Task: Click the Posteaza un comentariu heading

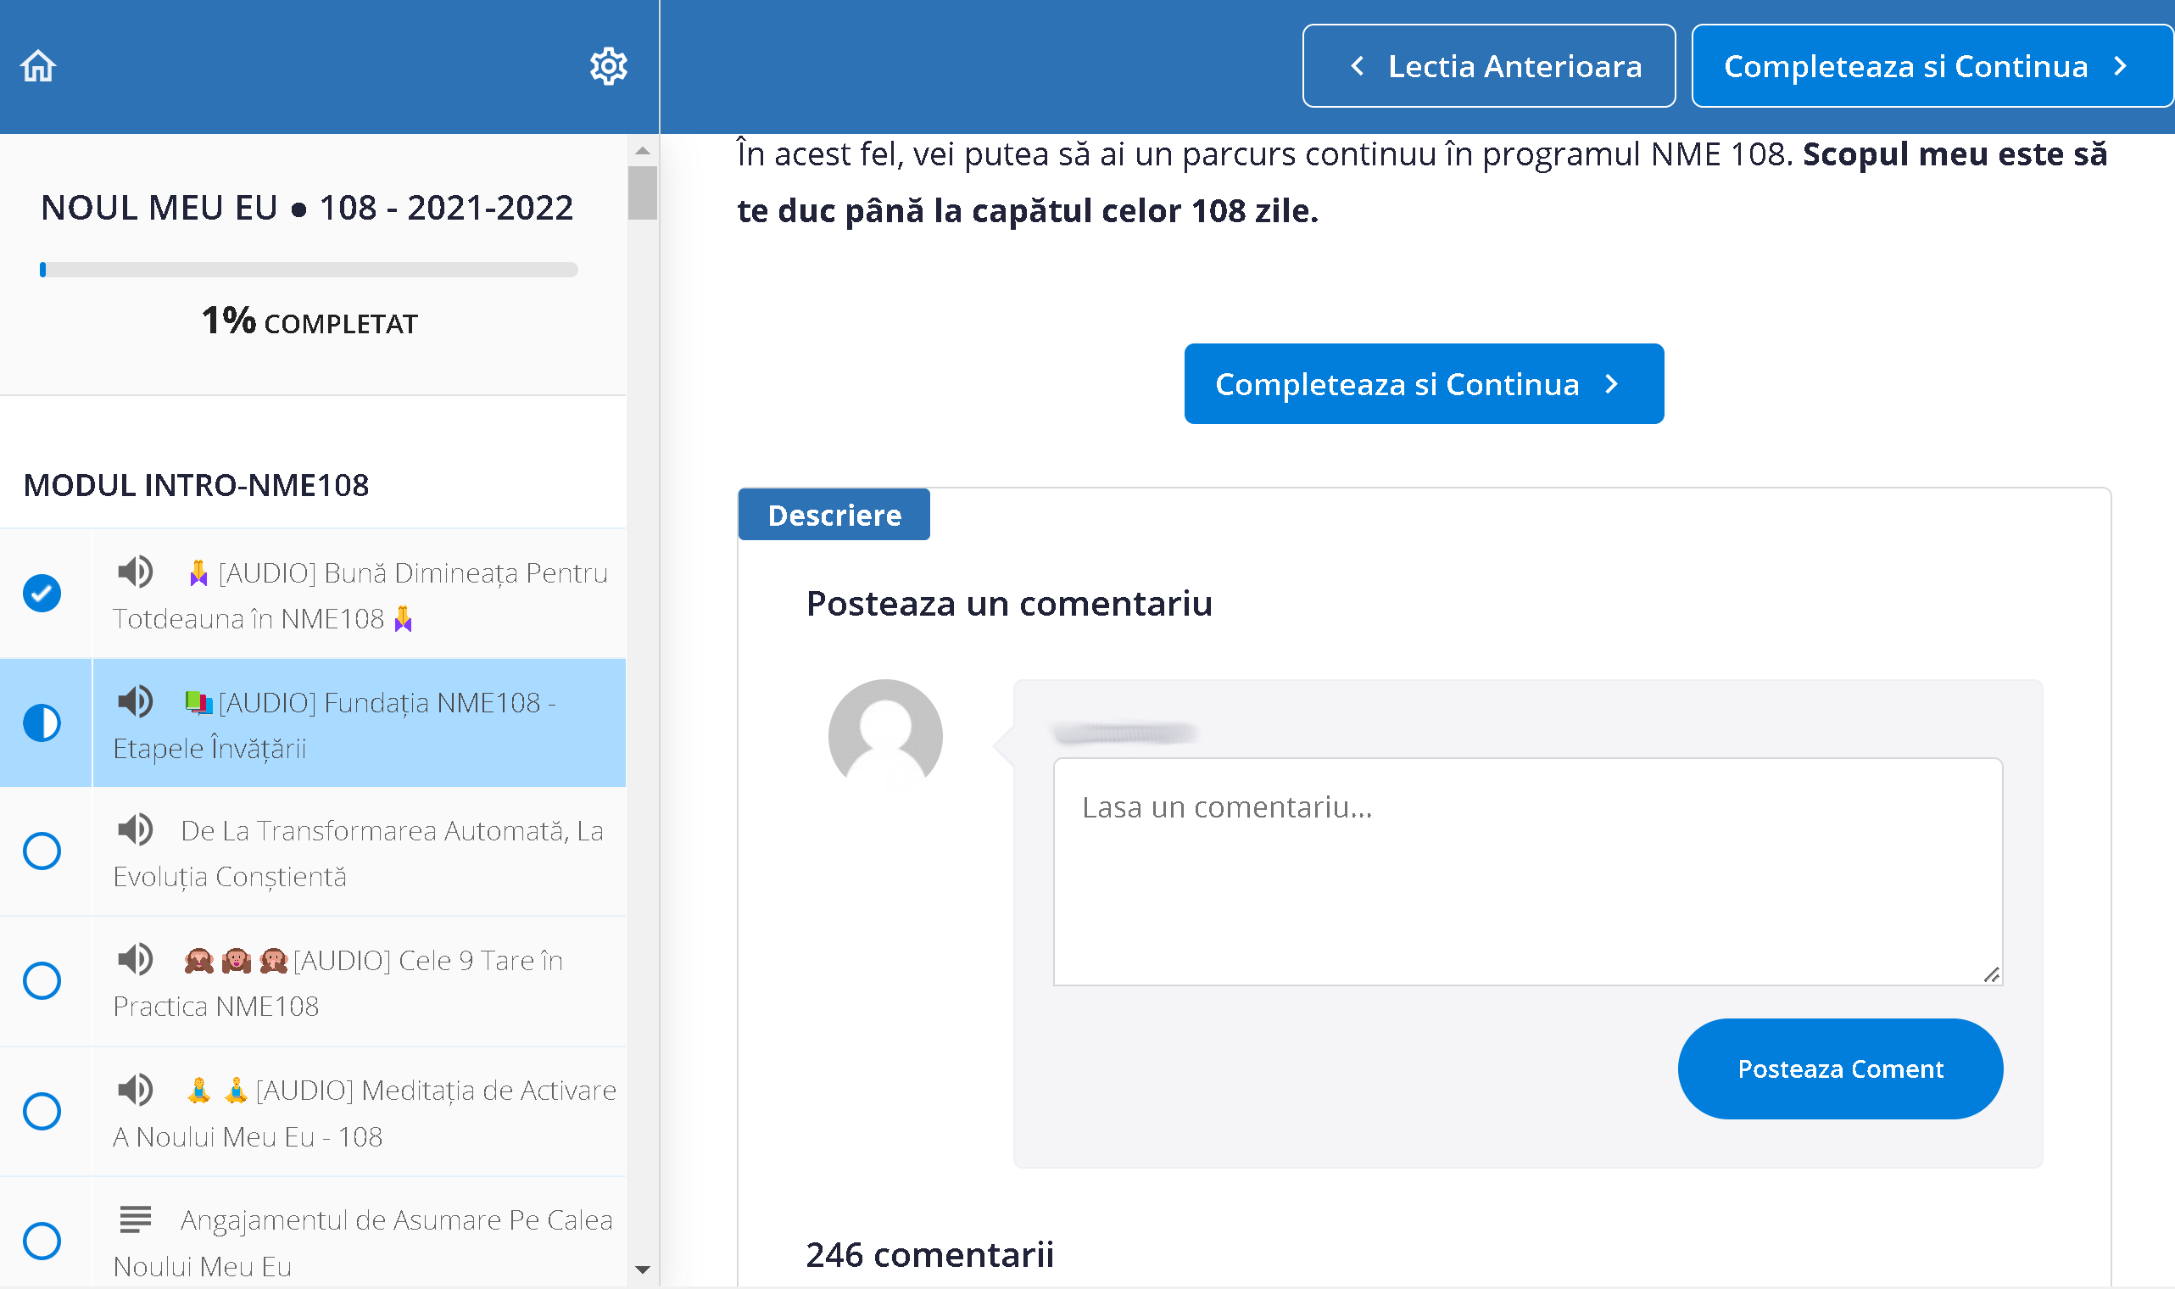Action: pos(1009,603)
